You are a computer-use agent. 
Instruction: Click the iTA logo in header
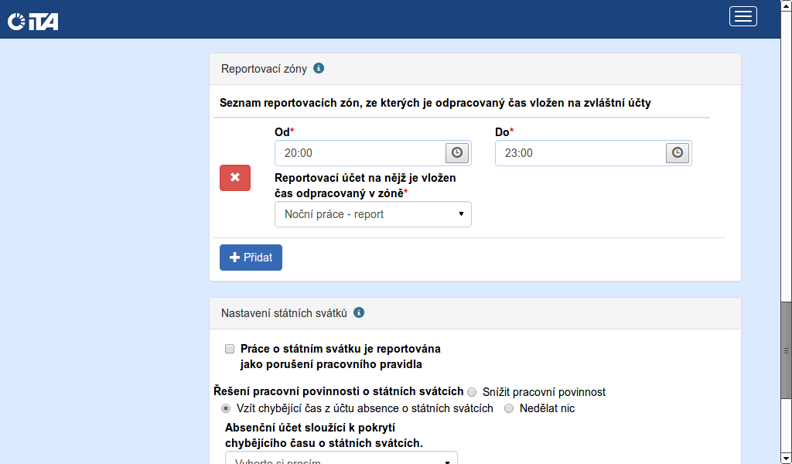(32, 21)
